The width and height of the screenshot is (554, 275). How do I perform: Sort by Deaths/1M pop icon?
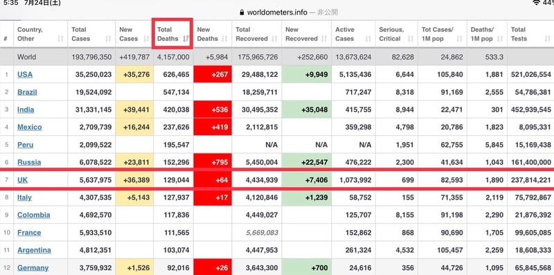(x=500, y=39)
